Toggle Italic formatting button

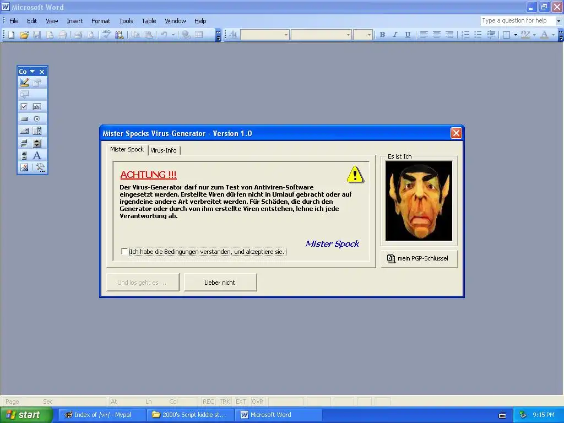(x=395, y=35)
